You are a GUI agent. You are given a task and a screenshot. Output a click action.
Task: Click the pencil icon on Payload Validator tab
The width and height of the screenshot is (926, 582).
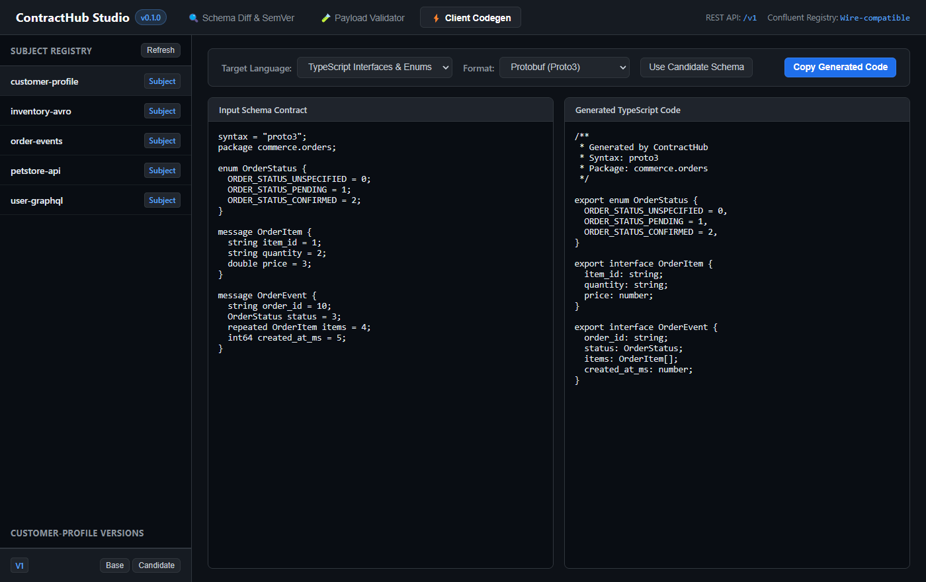tap(326, 18)
